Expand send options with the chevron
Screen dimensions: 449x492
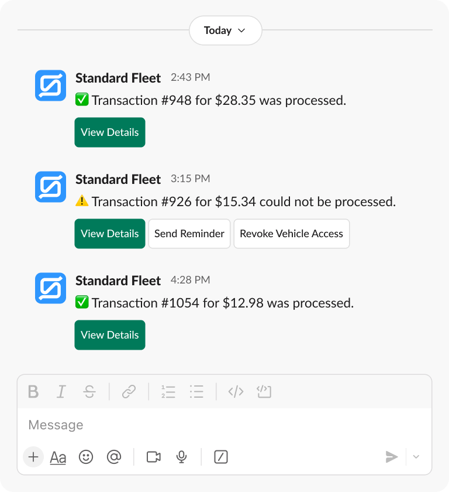416,457
